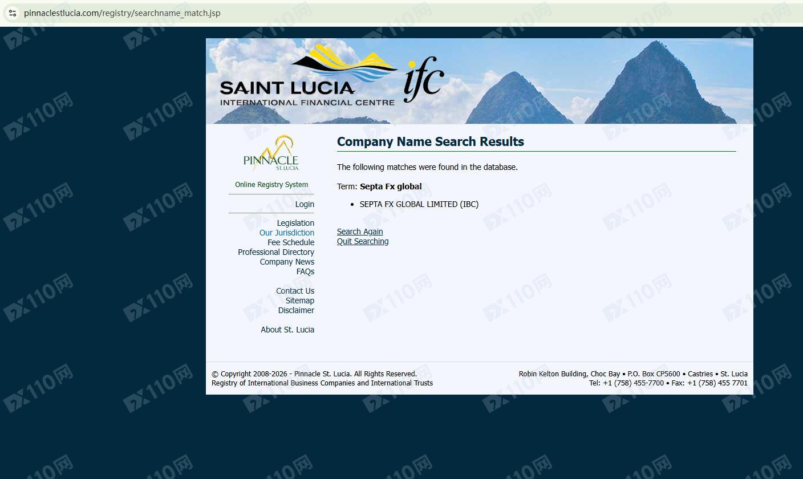Open Company News section
Image resolution: width=803 pixels, height=479 pixels.
coord(287,262)
